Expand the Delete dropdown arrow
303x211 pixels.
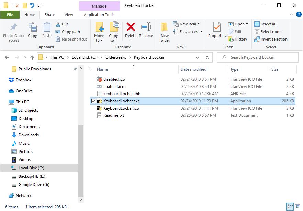pos(131,40)
